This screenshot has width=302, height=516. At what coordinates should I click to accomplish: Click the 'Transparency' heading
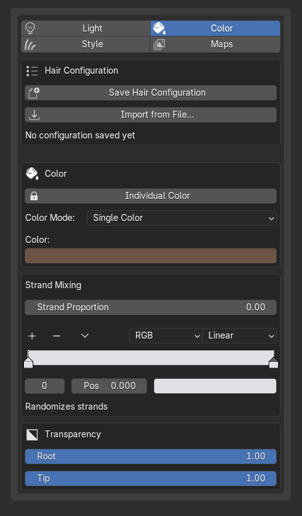point(73,434)
